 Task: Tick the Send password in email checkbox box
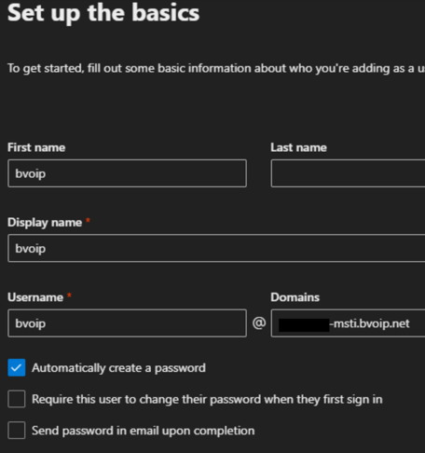coord(17,431)
